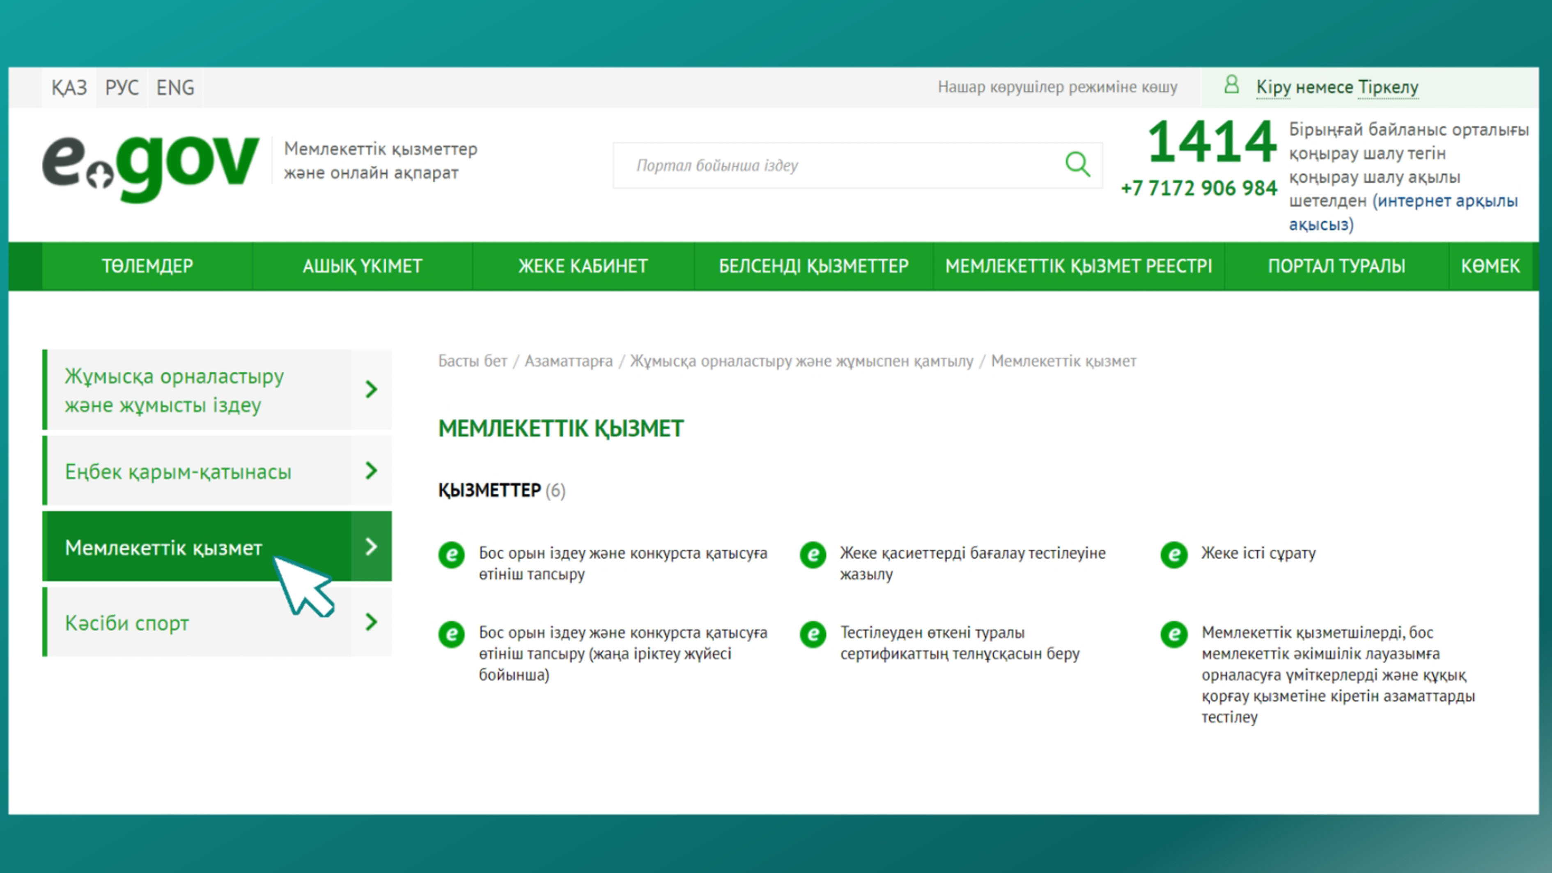1552x873 pixels.
Task: Expand Кәсіби спорт sidebar chevron
Action: (x=371, y=622)
